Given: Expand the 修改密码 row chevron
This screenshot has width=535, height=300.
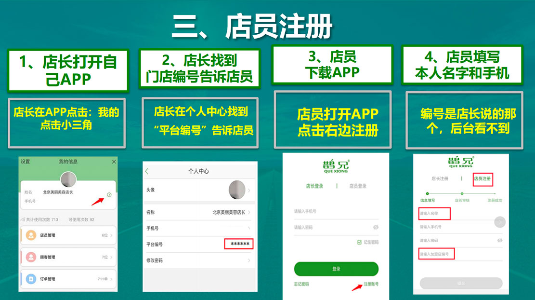Looking at the screenshot, I should [249, 260].
